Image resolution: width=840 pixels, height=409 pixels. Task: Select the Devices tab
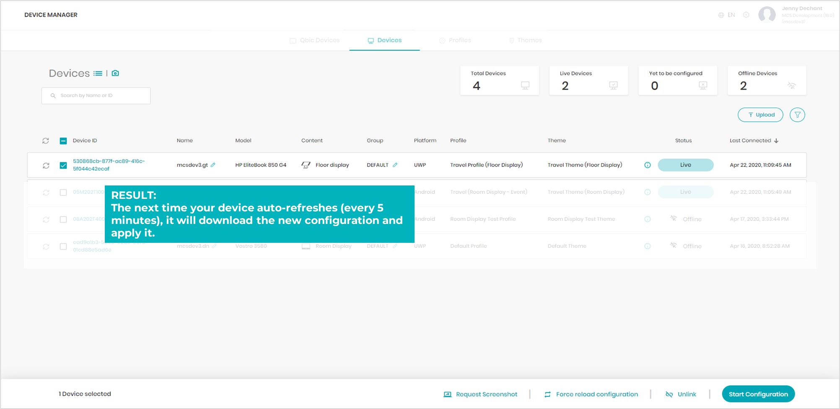pos(385,40)
